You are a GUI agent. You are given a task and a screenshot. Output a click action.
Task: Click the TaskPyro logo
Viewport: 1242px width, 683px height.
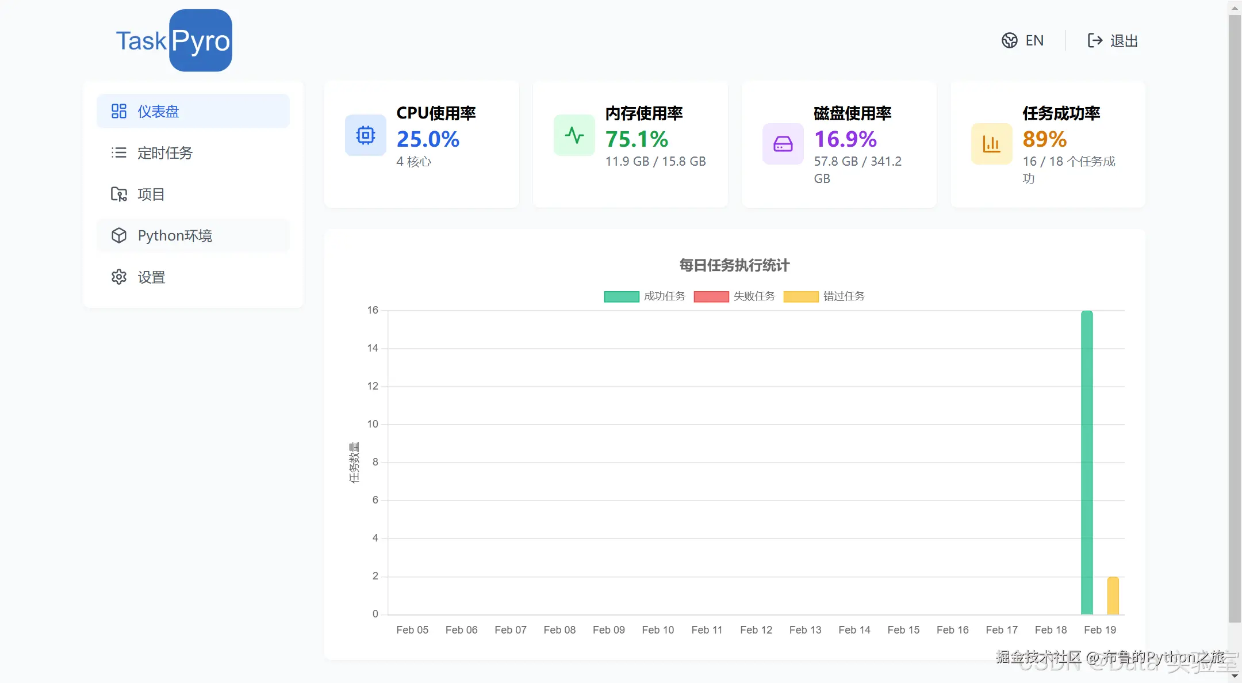(174, 41)
